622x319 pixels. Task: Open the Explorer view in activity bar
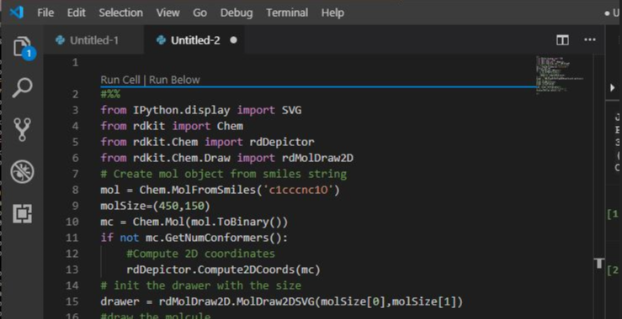click(x=22, y=47)
